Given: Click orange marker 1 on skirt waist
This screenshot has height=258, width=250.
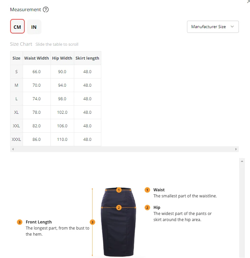Looking at the screenshot, I should 119,190.
